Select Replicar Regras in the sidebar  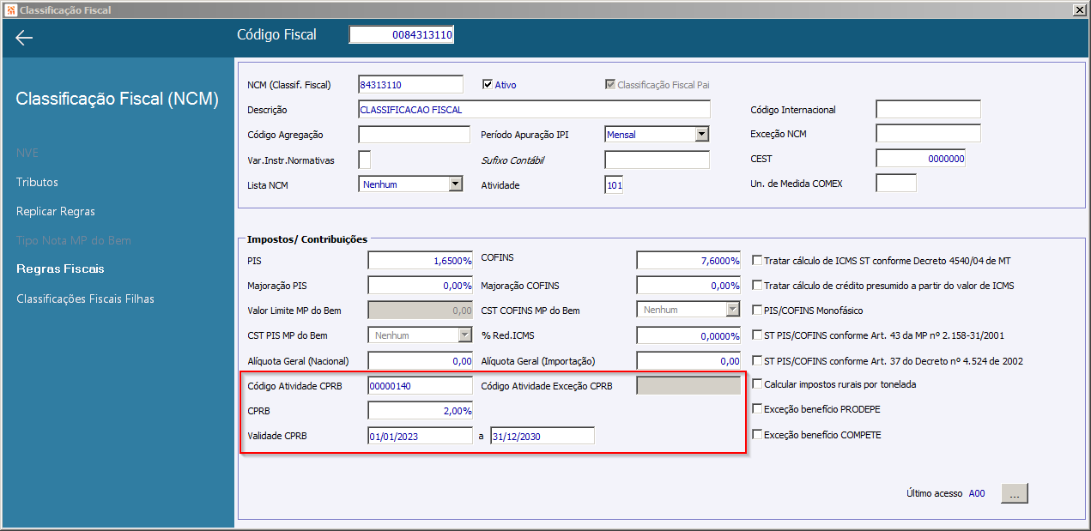point(56,211)
